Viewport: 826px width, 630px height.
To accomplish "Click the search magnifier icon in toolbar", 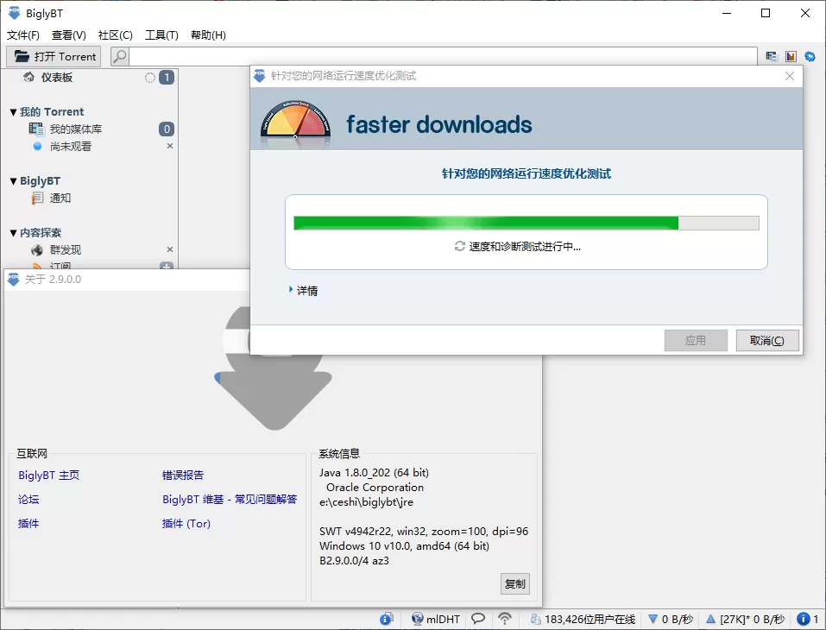I will click(120, 56).
